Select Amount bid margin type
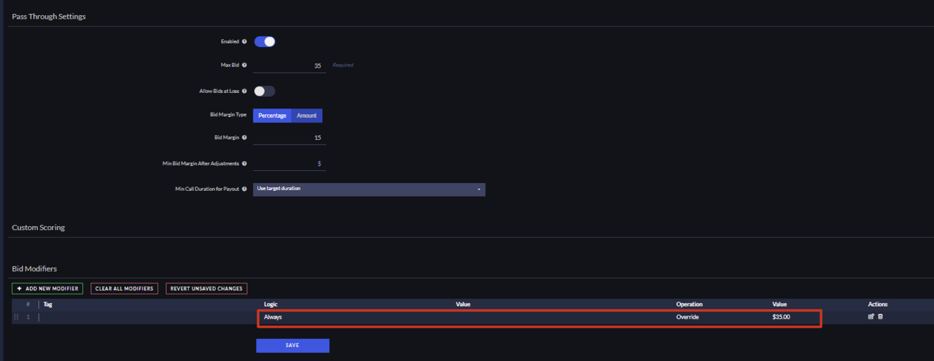 click(x=306, y=115)
